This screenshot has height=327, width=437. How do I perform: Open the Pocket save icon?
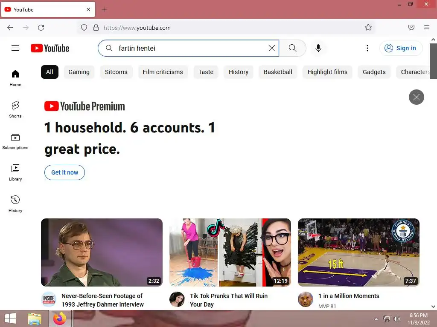click(x=411, y=28)
